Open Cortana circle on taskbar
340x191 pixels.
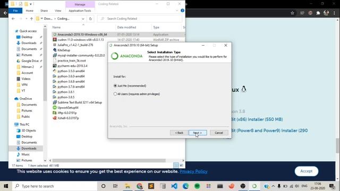[x=104, y=186]
